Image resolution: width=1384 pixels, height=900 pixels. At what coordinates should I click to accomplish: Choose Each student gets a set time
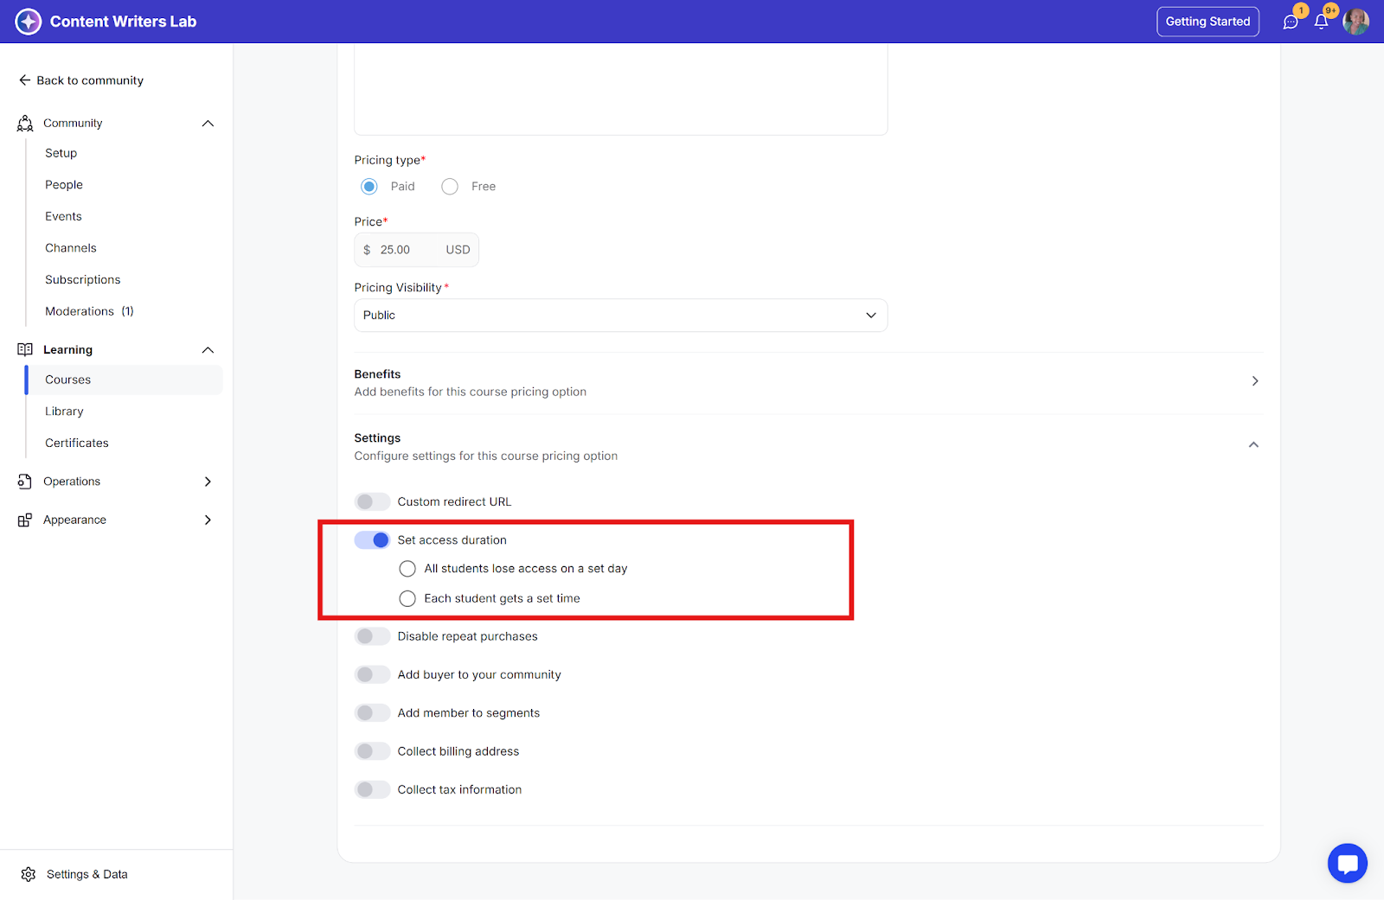tap(407, 598)
